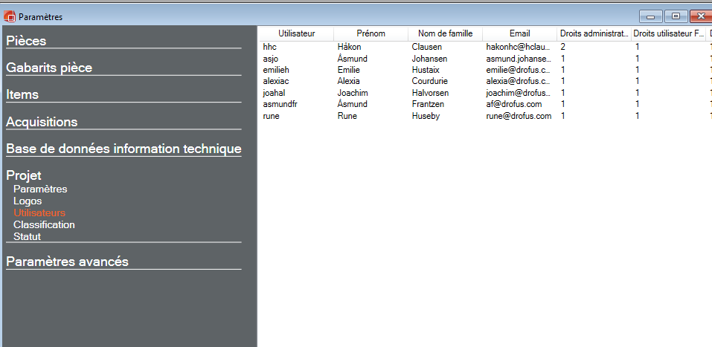712x347 pixels.
Task: Open Paramètres under Projet
Action: pyautogui.click(x=40, y=189)
